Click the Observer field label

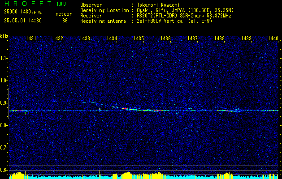coord(91,5)
